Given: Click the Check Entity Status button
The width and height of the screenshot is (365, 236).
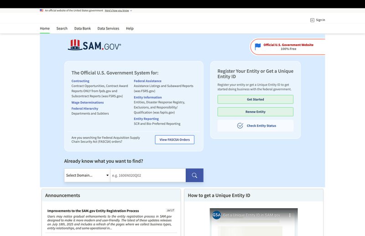Looking at the screenshot, I should [255, 126].
